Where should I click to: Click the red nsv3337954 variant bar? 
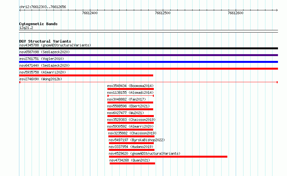(132, 150)
